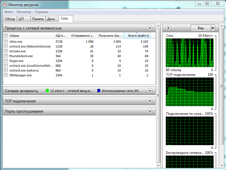Click the svchost.exe (netsvcs) row name

click(x=24, y=70)
